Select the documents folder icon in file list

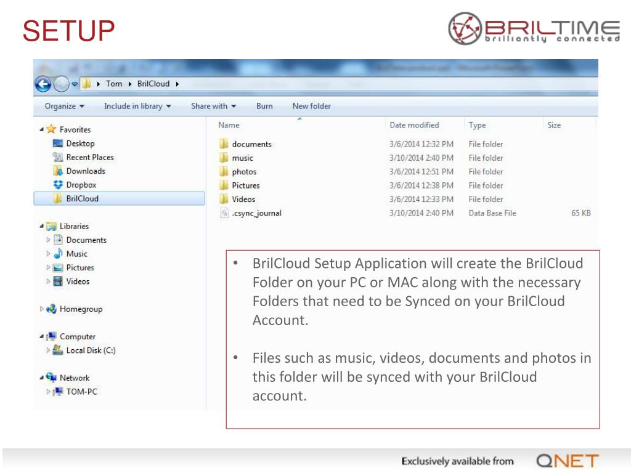[x=224, y=144]
